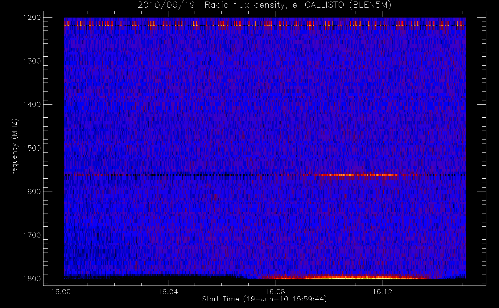Select the 1200 frequency tick label
The image size is (499, 308).
click(x=32, y=18)
